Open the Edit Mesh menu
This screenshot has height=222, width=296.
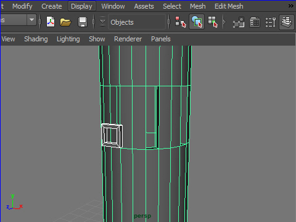(x=229, y=6)
